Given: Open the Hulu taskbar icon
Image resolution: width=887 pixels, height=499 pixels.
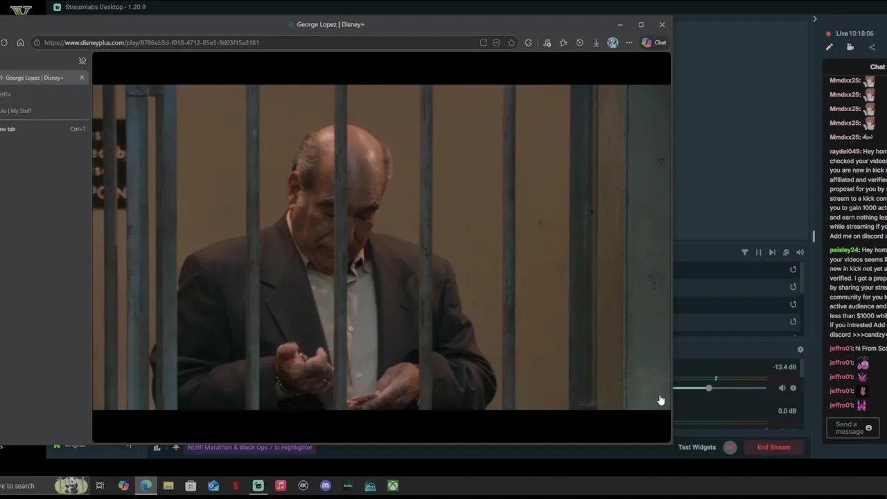Looking at the screenshot, I should [348, 486].
